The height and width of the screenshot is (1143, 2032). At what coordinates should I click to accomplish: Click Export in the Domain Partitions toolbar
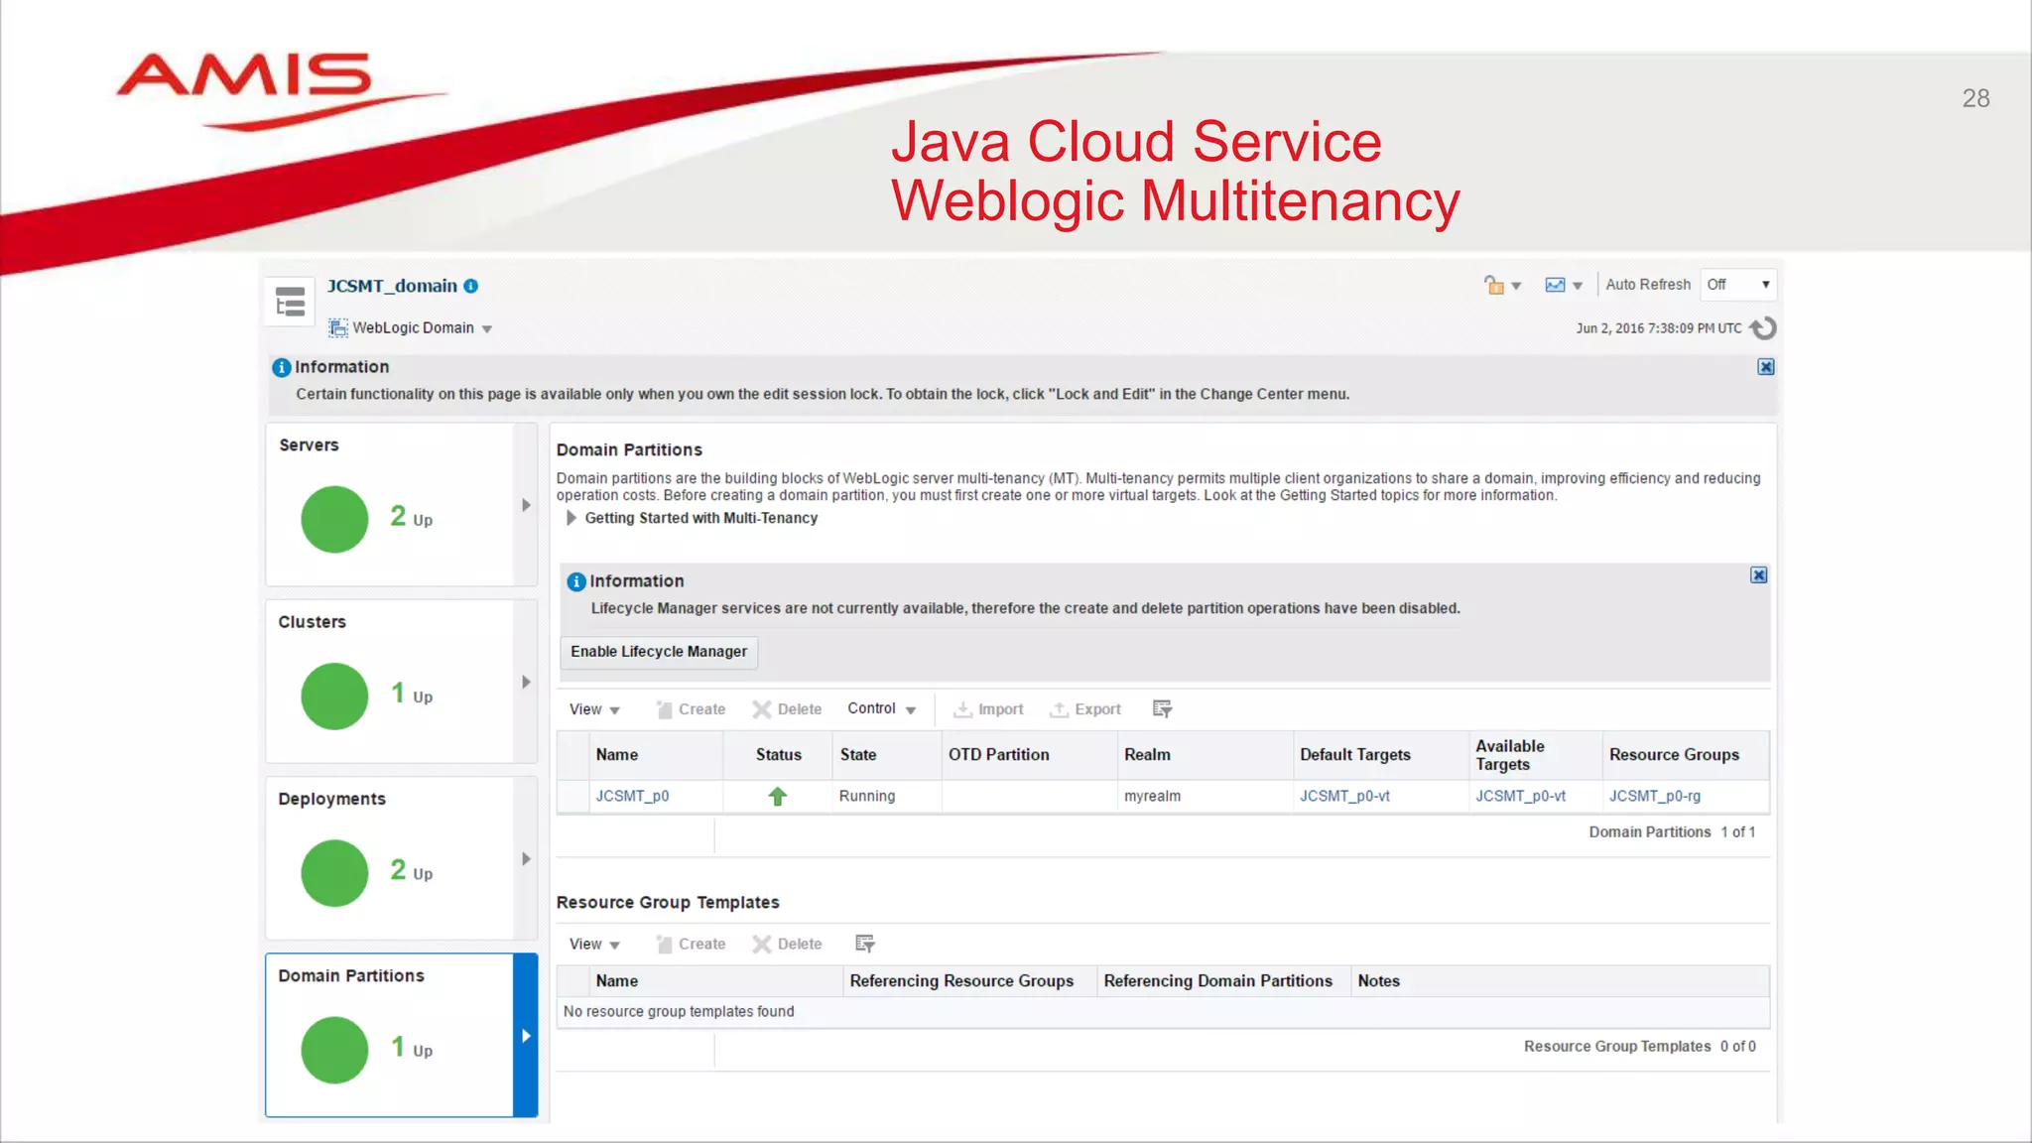tap(1085, 709)
